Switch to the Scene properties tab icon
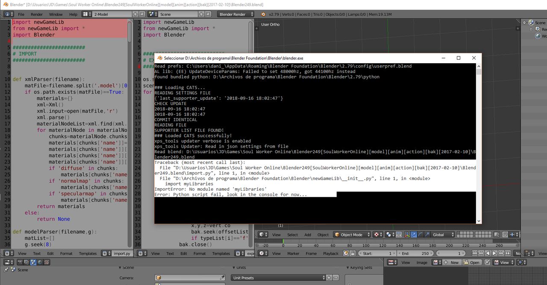Screen dimensions: 547x285 pyautogui.click(x=33, y=262)
